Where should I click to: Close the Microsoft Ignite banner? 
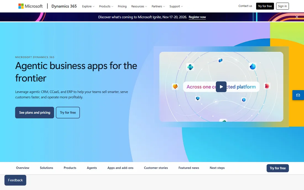tap(297, 17)
